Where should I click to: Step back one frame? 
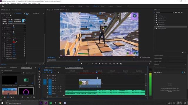click(x=96, y=64)
